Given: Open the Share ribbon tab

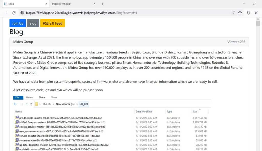Looking at the screenshot, I should [x=42, y=97].
